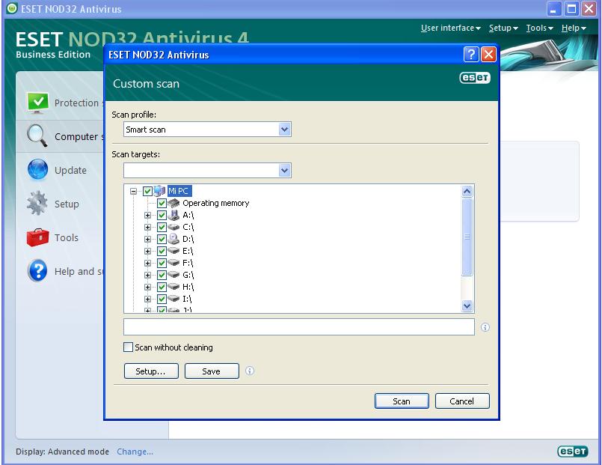The width and height of the screenshot is (602, 465).
Task: Uncheck the Operating memory checkbox
Action: point(162,203)
